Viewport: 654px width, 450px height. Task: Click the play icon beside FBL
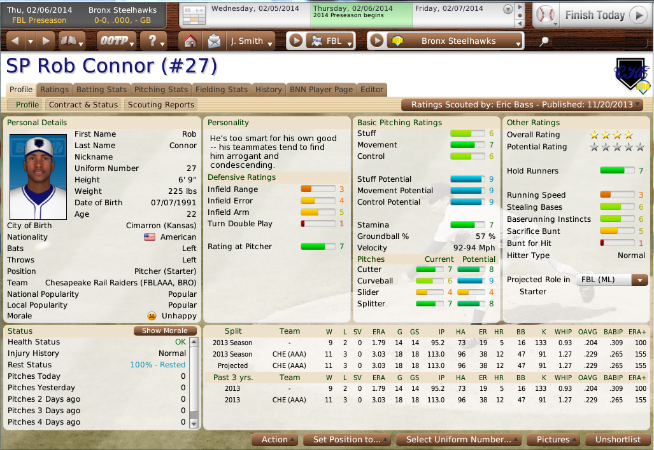point(295,39)
